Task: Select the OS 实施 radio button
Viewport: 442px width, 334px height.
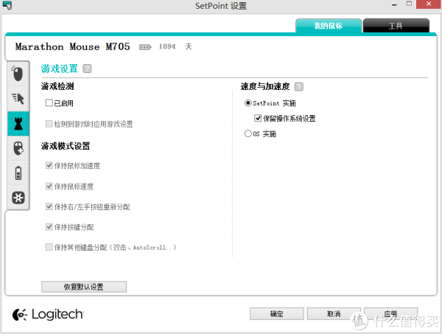Action: pyautogui.click(x=248, y=133)
